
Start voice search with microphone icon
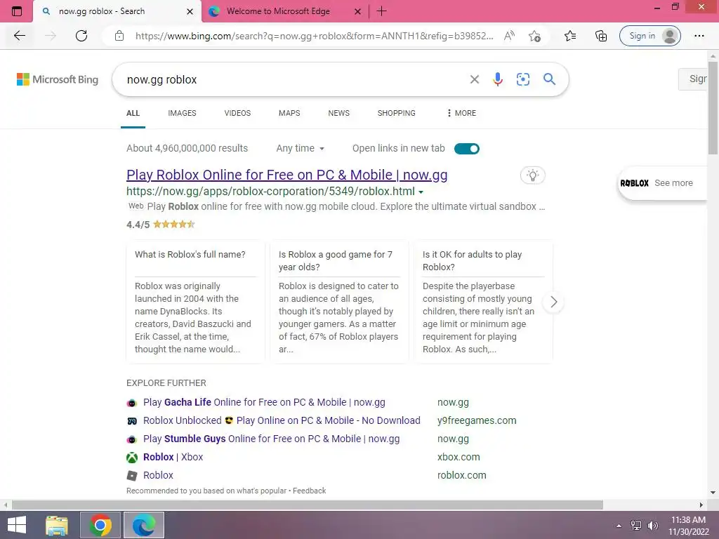click(x=498, y=79)
